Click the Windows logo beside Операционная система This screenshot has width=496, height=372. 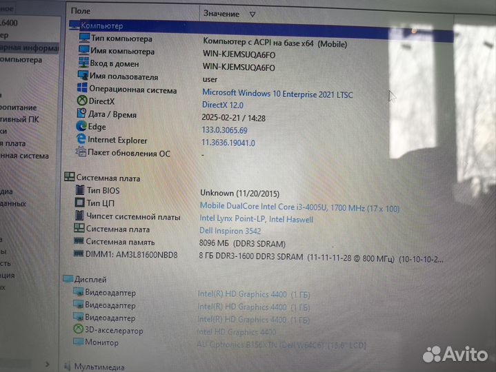pyautogui.click(x=82, y=89)
